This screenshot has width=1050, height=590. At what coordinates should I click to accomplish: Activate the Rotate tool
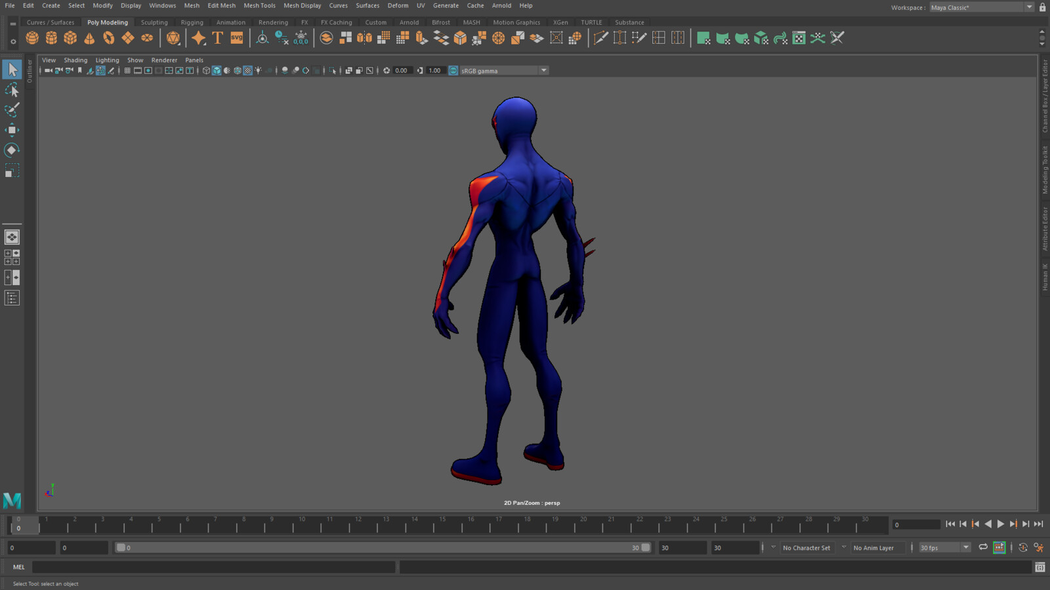(12, 150)
